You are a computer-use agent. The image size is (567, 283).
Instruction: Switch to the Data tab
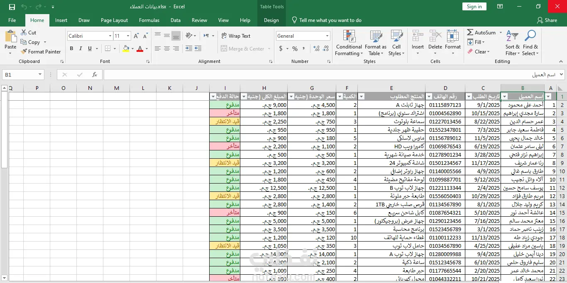(175, 20)
